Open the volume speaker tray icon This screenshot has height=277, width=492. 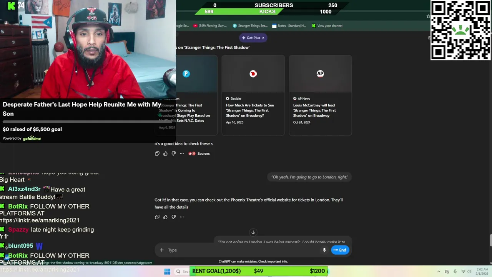click(470, 272)
